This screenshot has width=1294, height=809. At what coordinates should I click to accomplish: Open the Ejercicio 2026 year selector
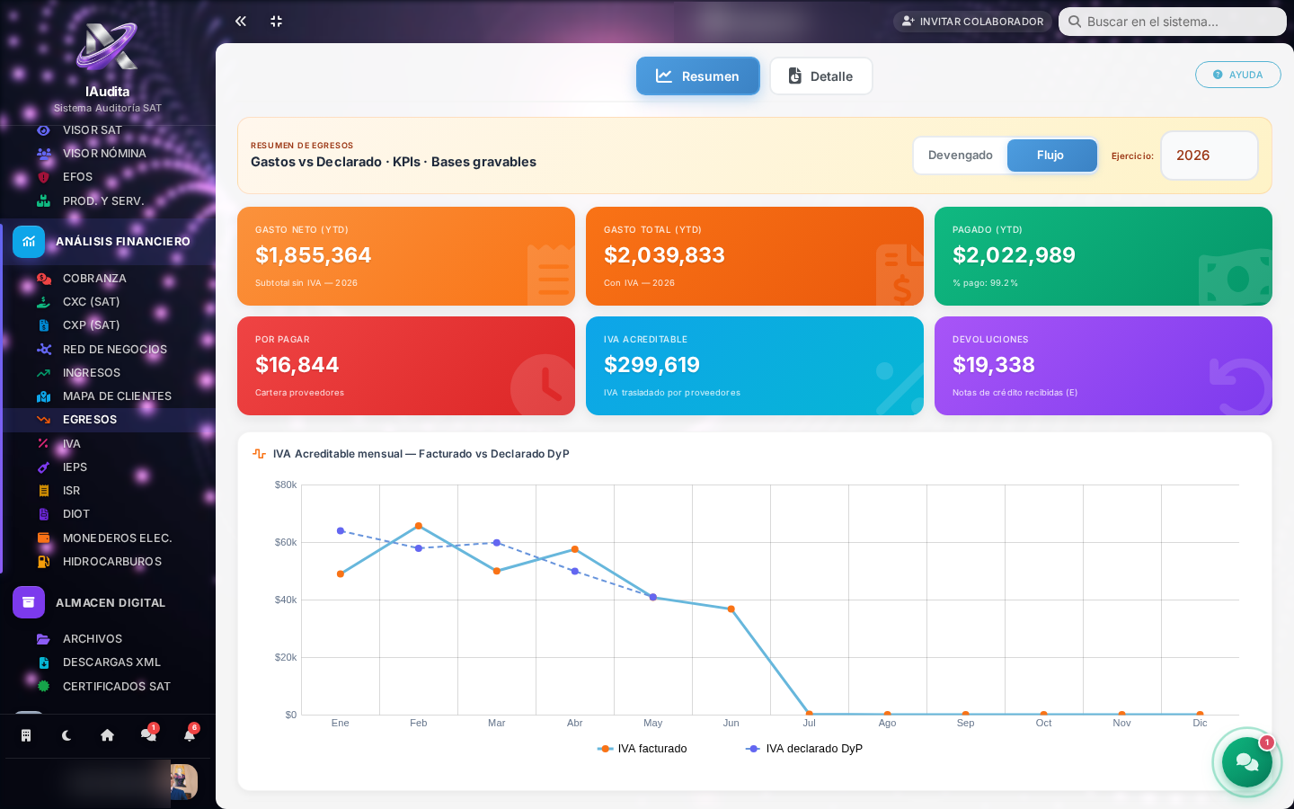pyautogui.click(x=1210, y=156)
